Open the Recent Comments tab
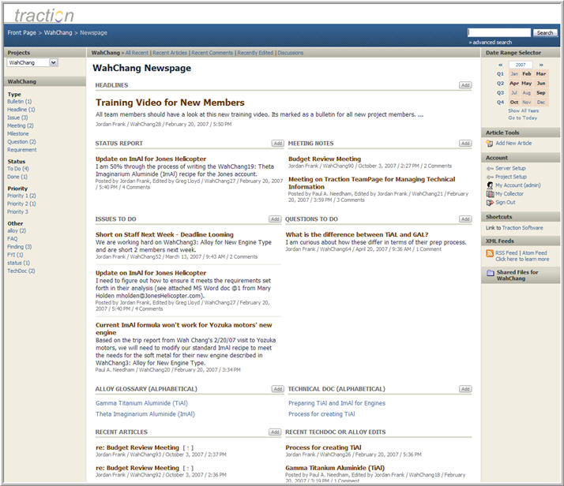This screenshot has width=564, height=486. [x=212, y=53]
